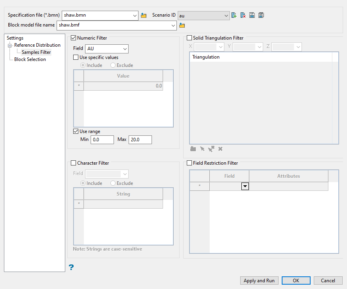347x289 pixels.
Task: Click the Save As double floppy disk icon
Action: click(x=261, y=15)
